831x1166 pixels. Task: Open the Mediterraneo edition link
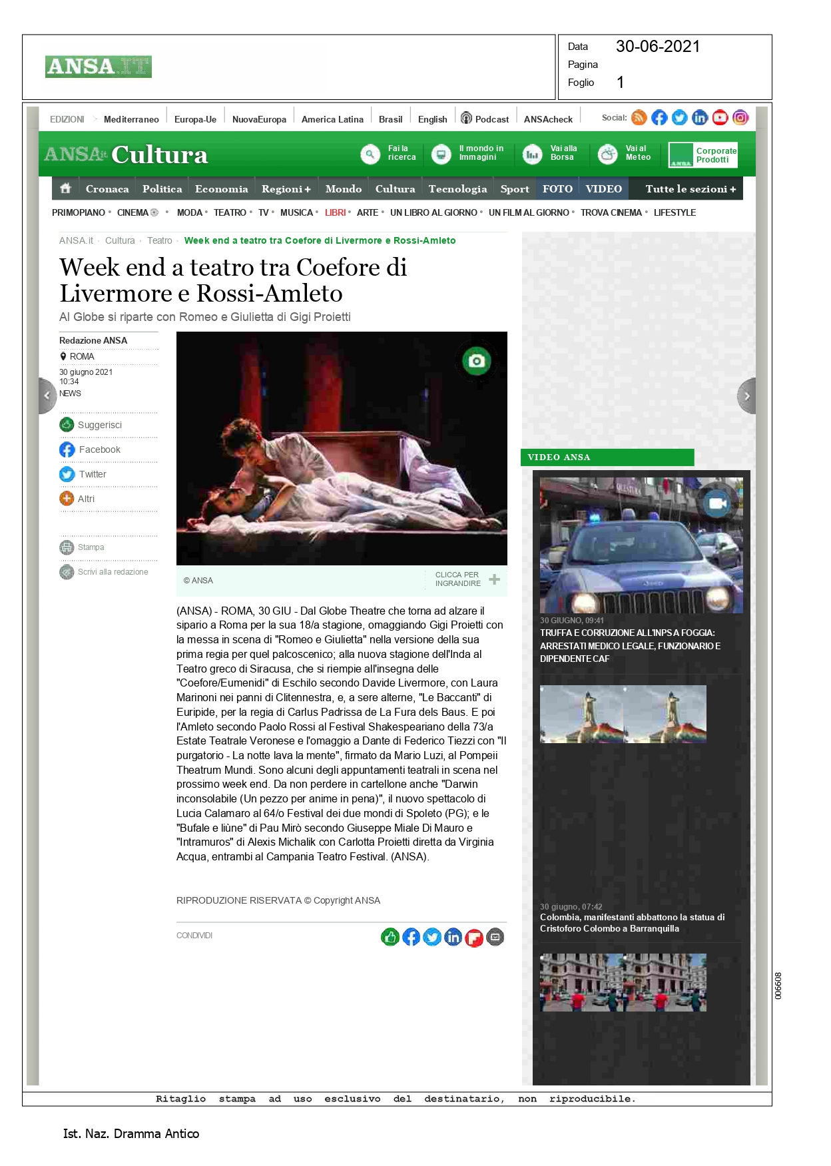coord(131,119)
